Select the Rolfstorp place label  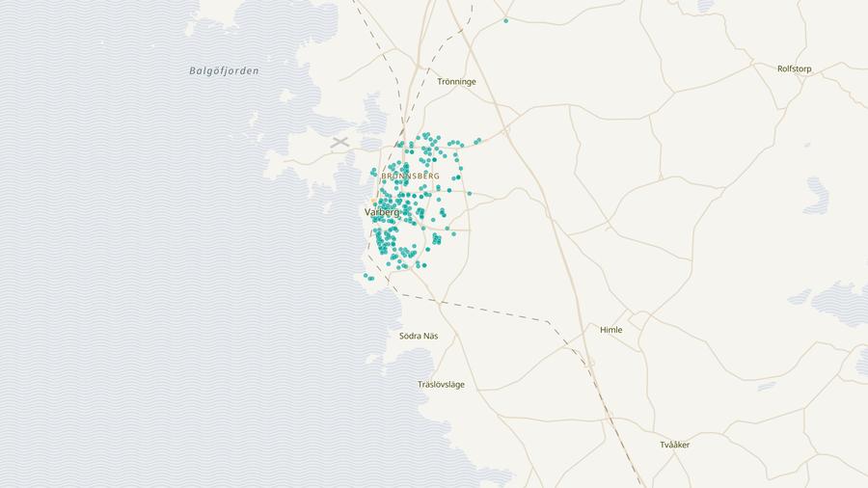(x=798, y=68)
